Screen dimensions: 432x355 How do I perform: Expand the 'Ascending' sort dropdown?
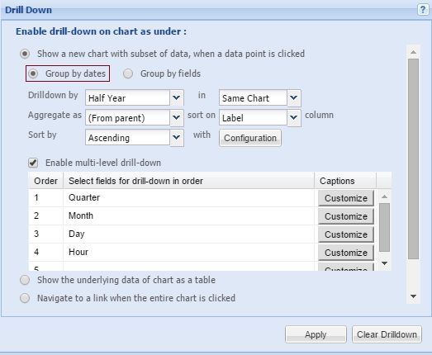177,138
